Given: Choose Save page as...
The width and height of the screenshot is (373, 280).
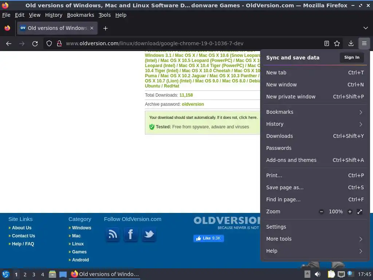Looking at the screenshot, I should point(315,188).
